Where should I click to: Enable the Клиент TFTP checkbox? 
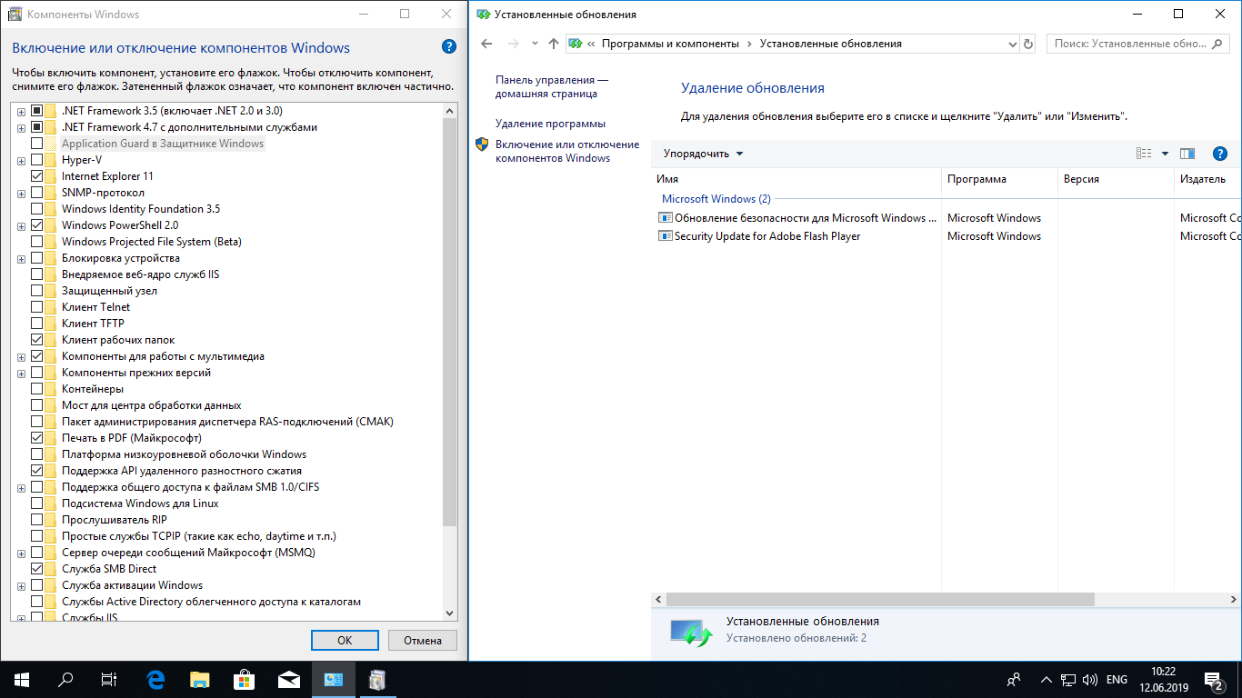[36, 324]
